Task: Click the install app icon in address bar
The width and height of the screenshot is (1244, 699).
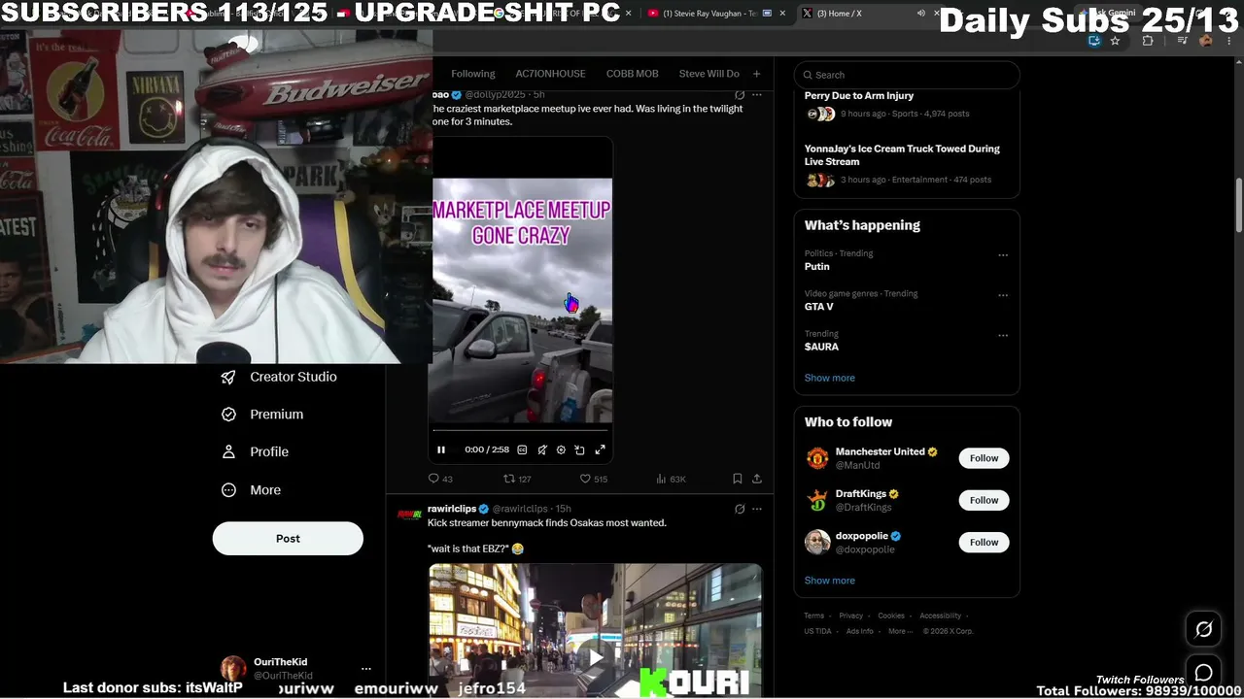Action: [1094, 41]
